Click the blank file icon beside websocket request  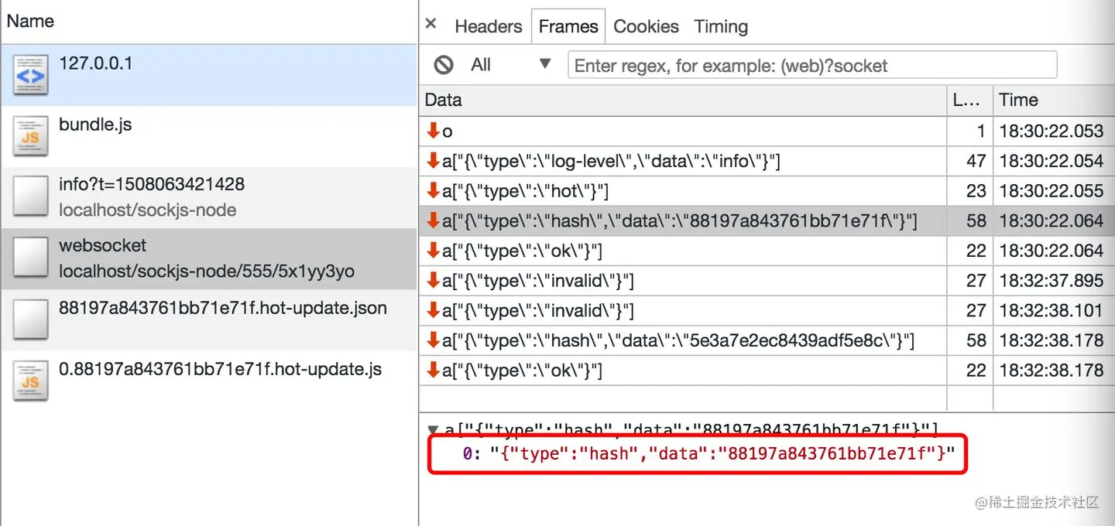[x=30, y=255]
